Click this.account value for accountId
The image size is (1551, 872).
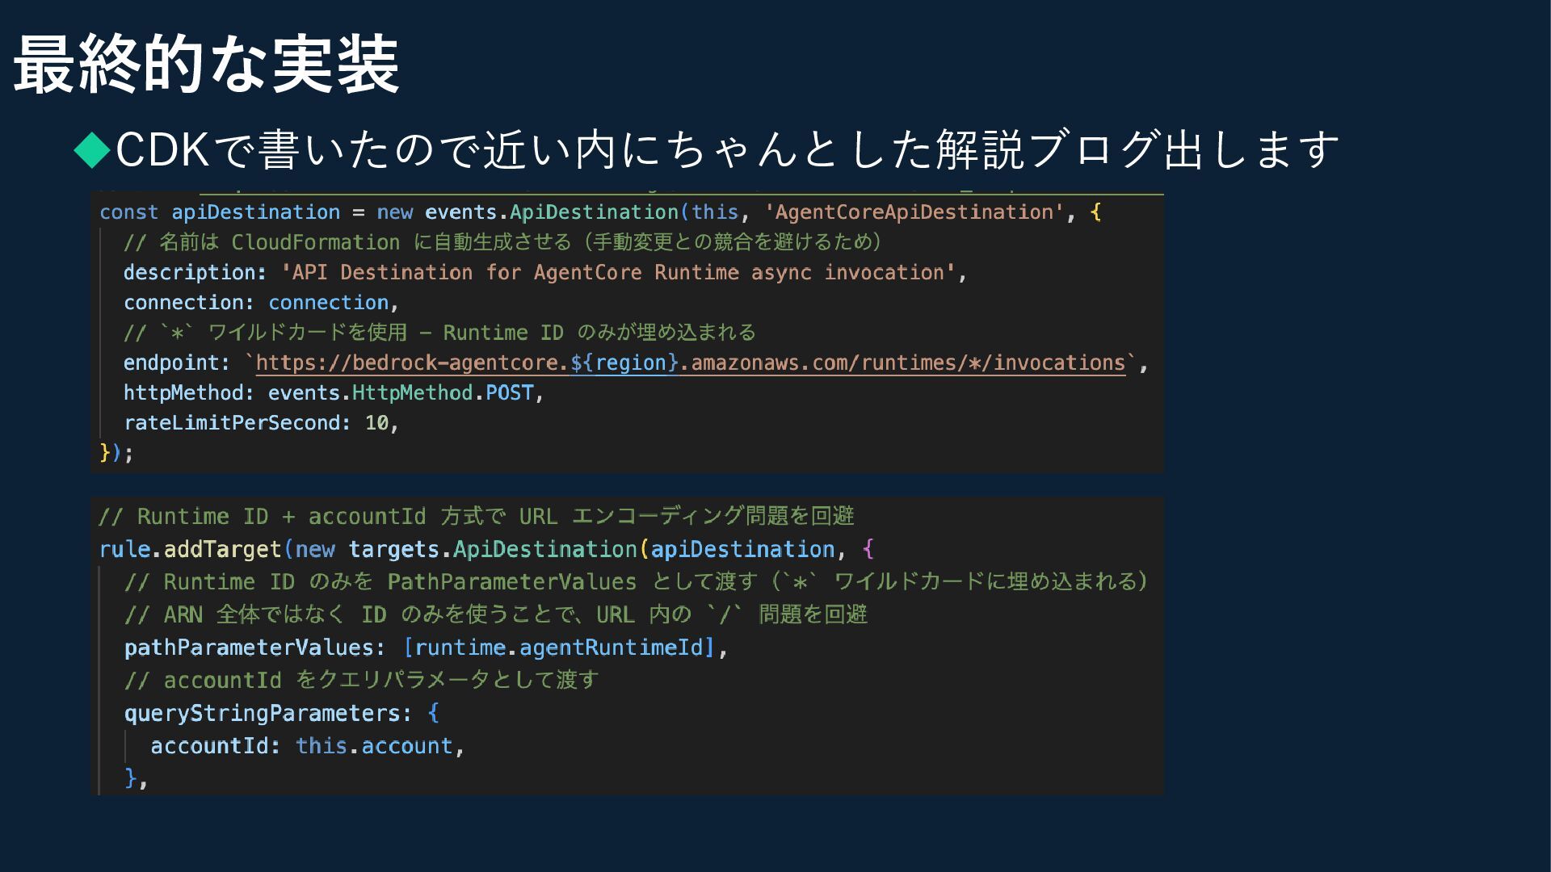[373, 746]
